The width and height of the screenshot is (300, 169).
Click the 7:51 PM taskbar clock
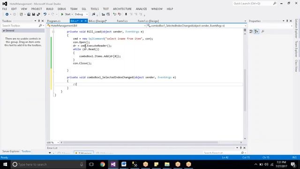click(x=281, y=164)
